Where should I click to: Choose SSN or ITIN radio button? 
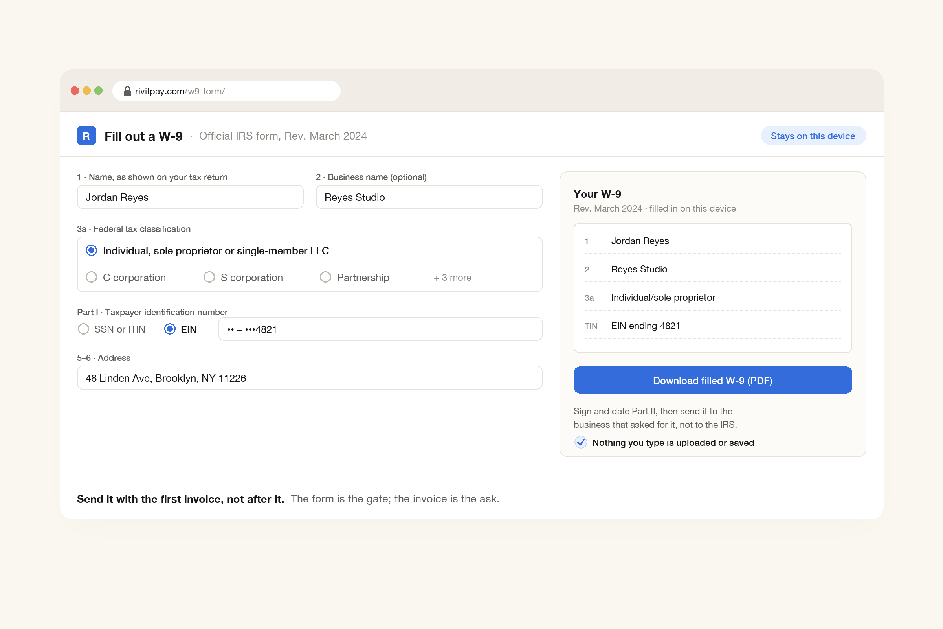click(83, 329)
